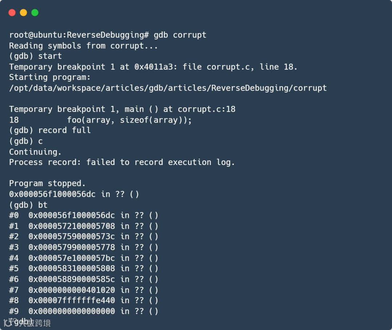The image size is (392, 330).
Task: Click the '(gdb) start' command line
Action: pyautogui.click(x=36, y=56)
